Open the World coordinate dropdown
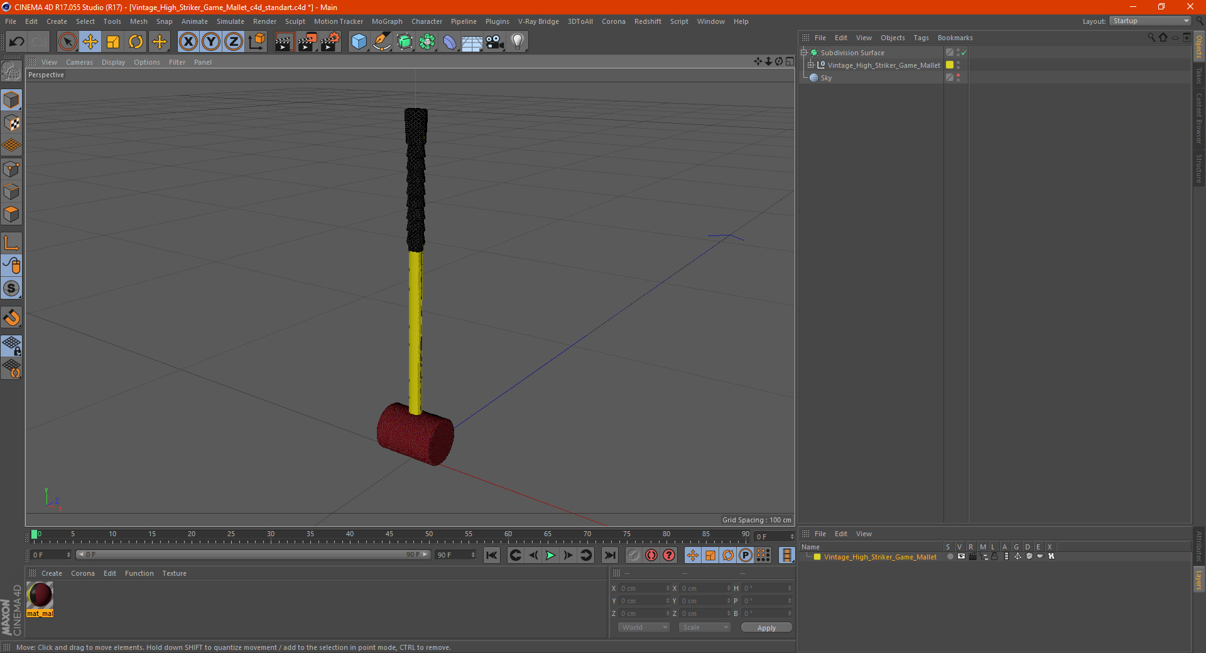This screenshot has height=653, width=1206. coord(644,627)
